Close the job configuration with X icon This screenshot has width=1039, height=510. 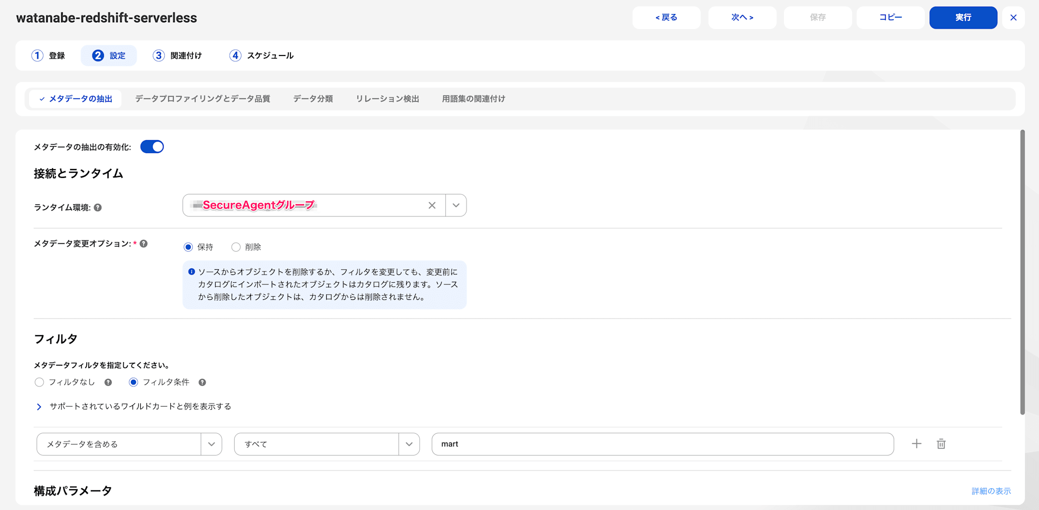click(x=1013, y=18)
